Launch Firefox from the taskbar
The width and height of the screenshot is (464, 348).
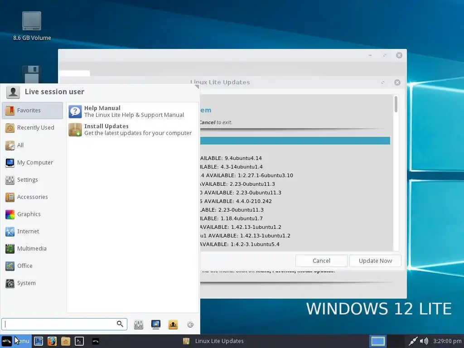[x=52, y=341]
